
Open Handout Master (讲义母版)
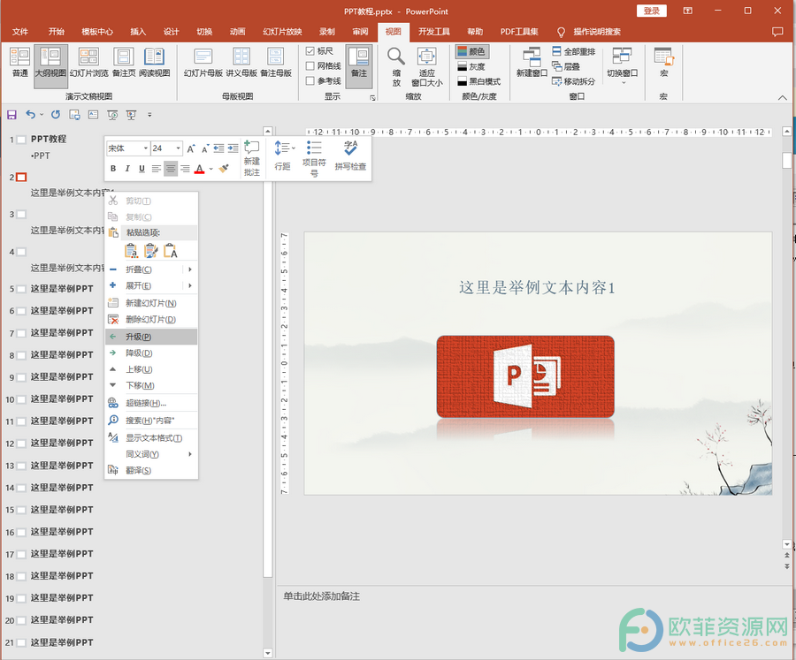pyautogui.click(x=241, y=62)
